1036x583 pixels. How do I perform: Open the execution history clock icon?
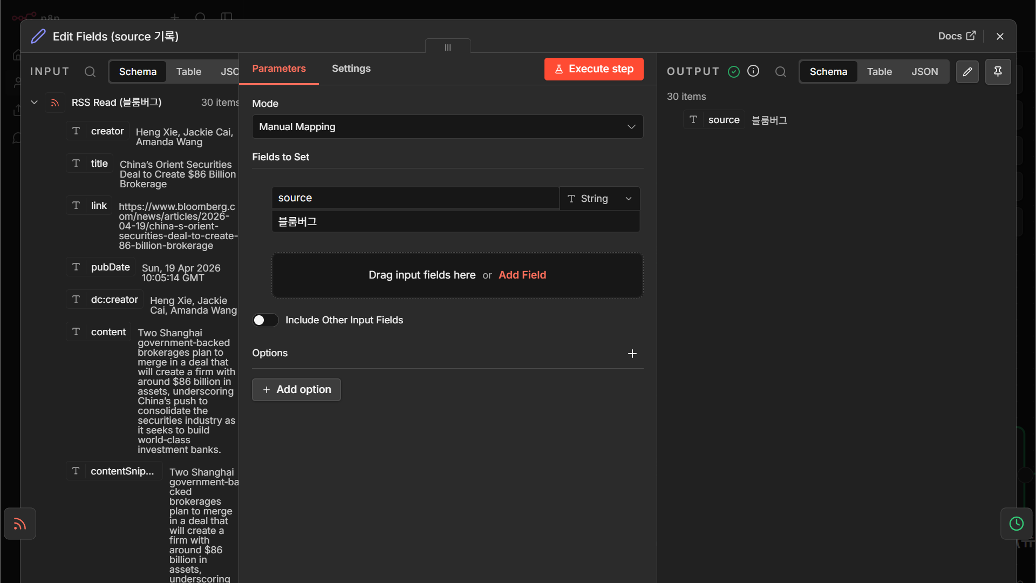[x=1017, y=524]
